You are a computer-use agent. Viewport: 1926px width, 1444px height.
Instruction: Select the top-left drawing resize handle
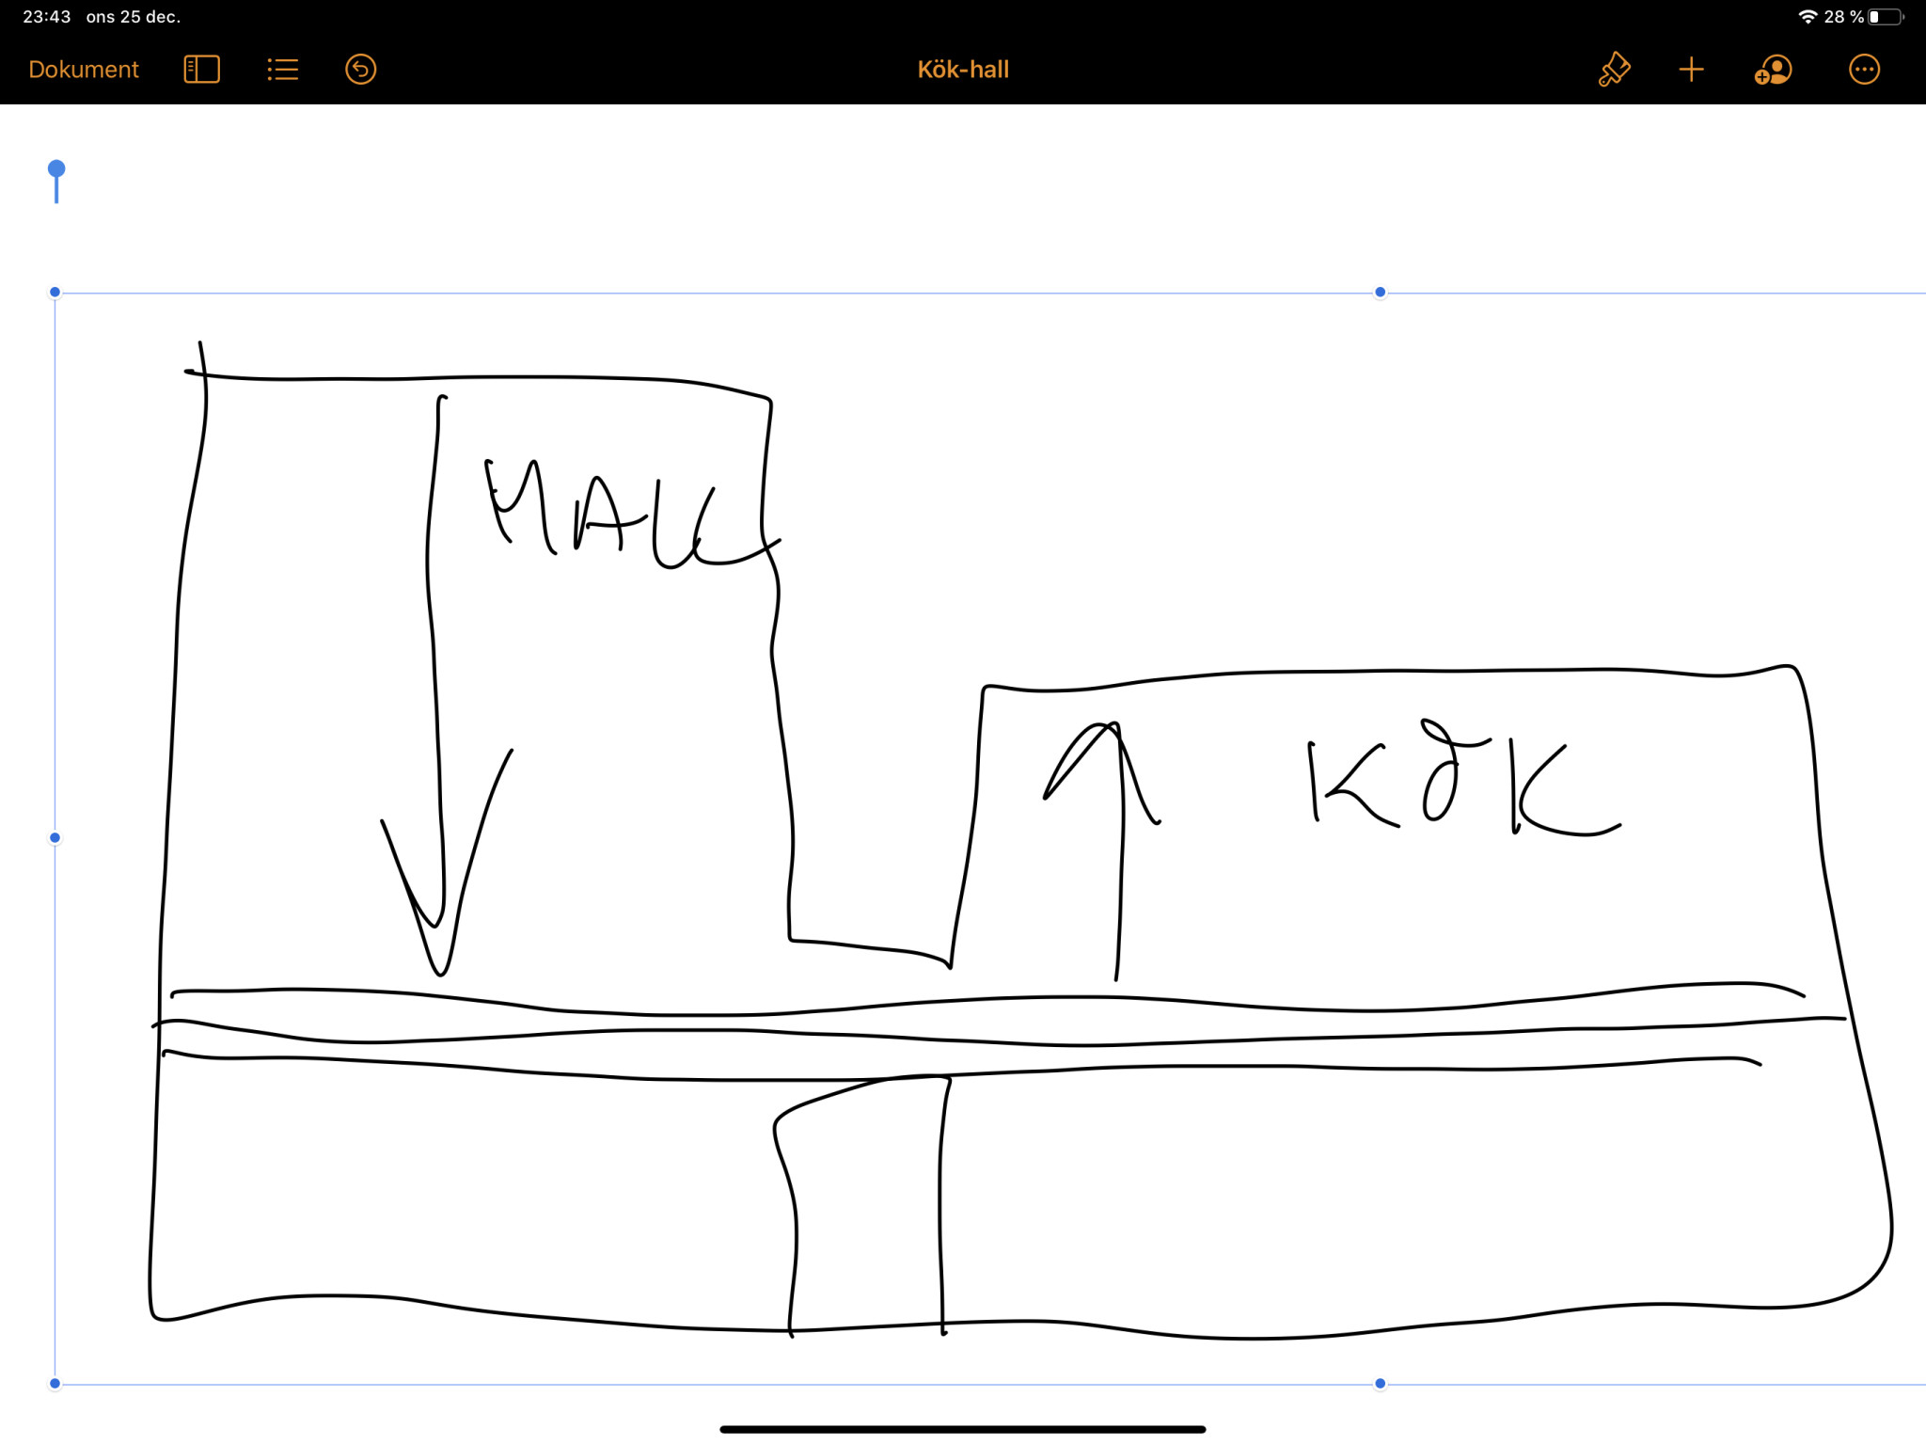pos(55,293)
